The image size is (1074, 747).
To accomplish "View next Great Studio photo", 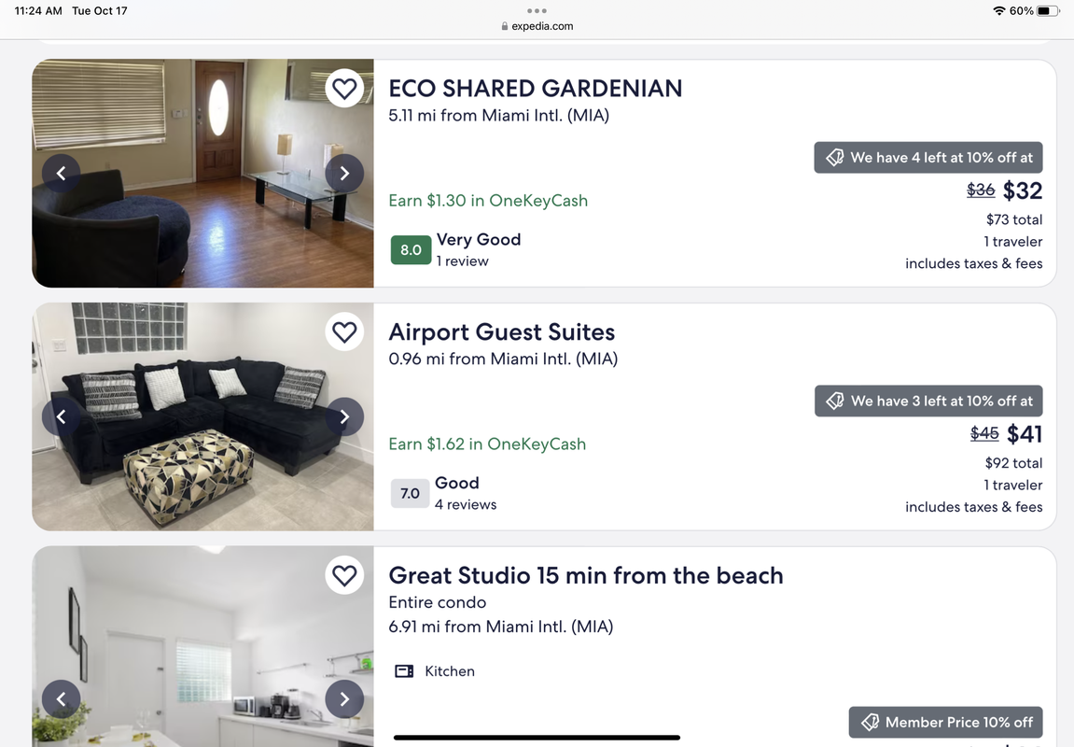I will pos(344,698).
